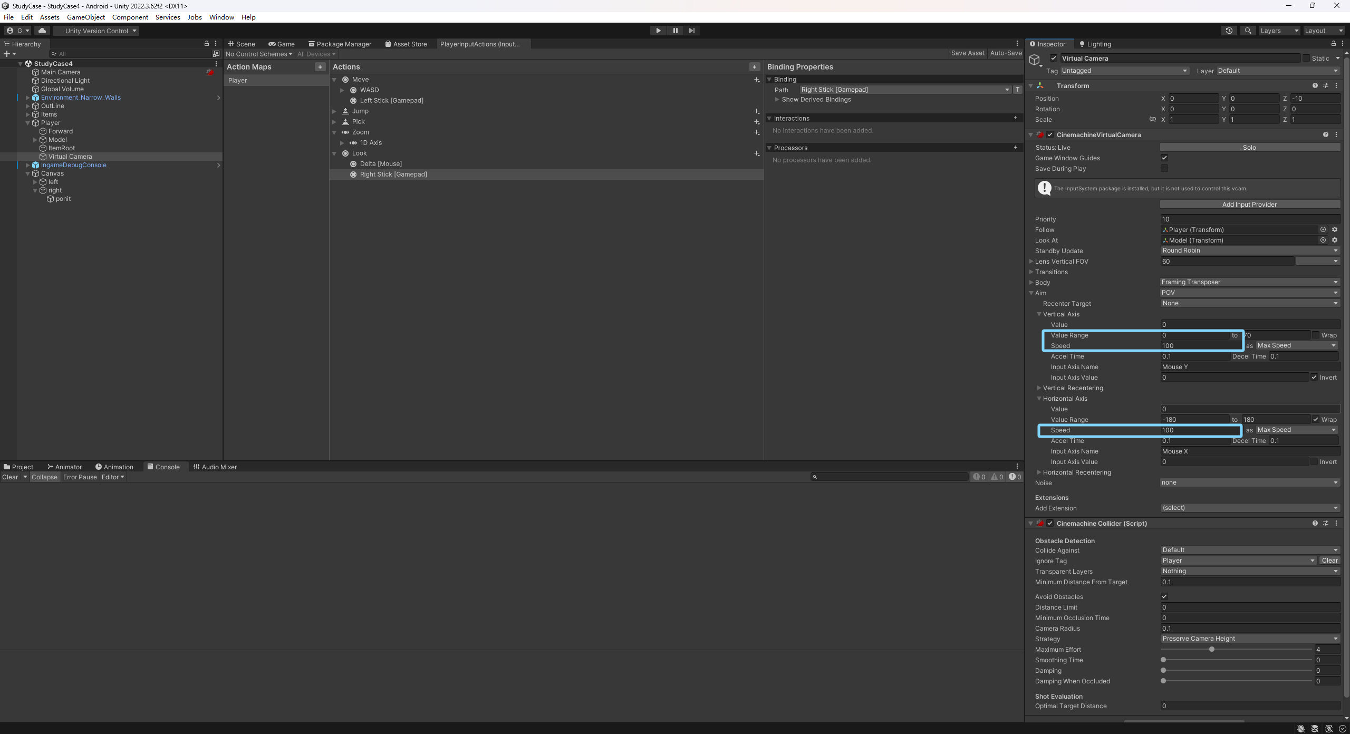
Task: Expand the Jump action
Action: (334, 111)
